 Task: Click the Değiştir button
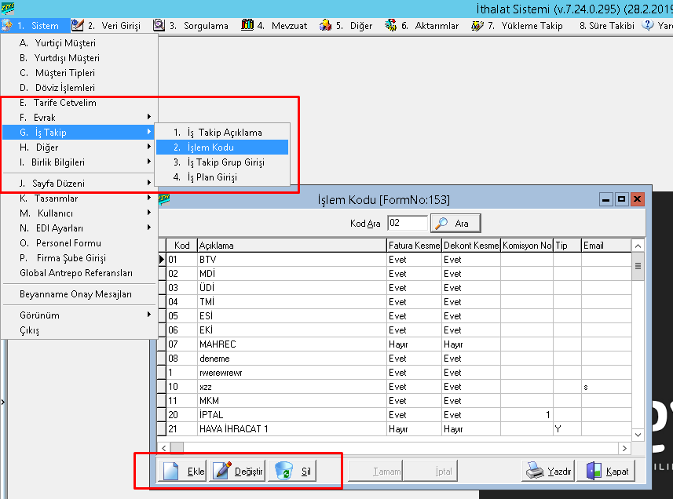[x=238, y=471]
